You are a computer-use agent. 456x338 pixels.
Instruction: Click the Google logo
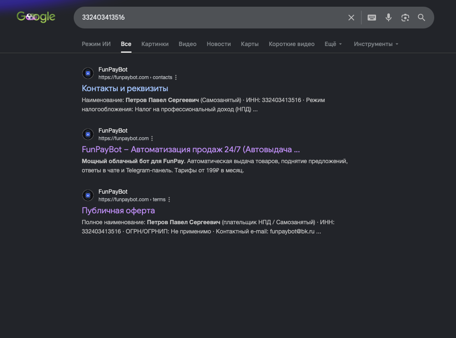pyautogui.click(x=36, y=17)
